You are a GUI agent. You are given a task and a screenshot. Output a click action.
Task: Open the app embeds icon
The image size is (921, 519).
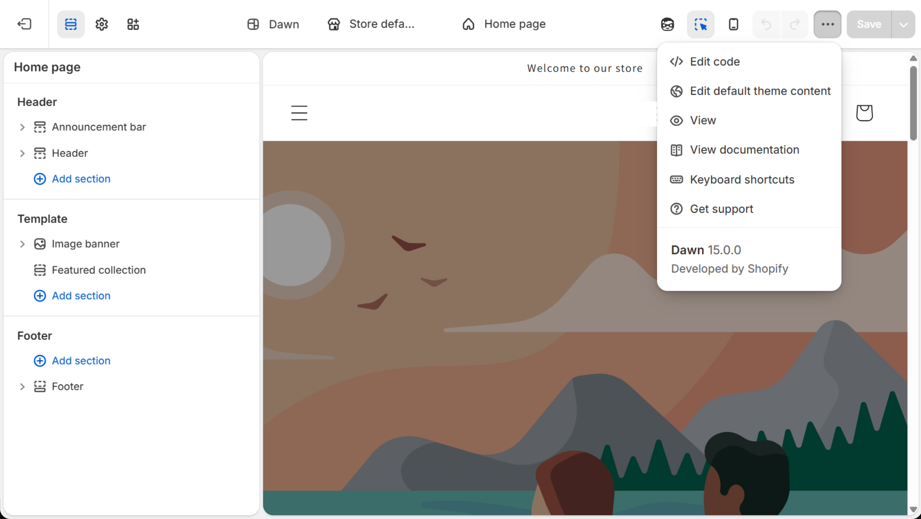pyautogui.click(x=133, y=24)
